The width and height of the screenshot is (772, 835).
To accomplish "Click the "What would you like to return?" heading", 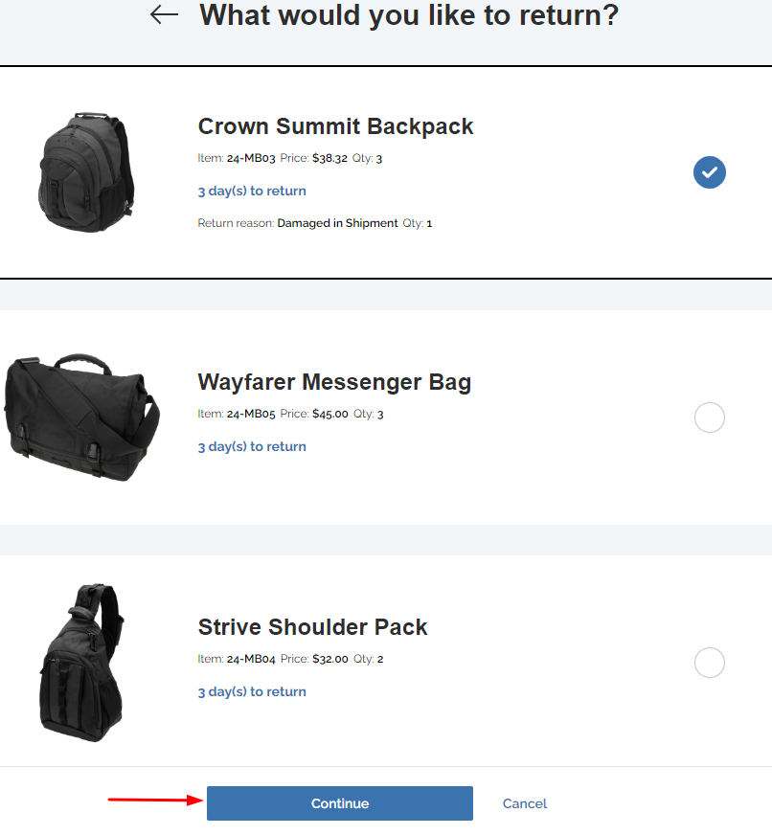I will tap(409, 15).
